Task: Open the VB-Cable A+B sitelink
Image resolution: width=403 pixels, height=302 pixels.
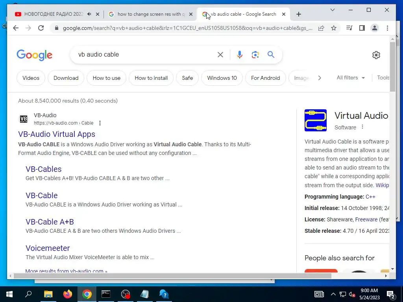Action: (50, 222)
